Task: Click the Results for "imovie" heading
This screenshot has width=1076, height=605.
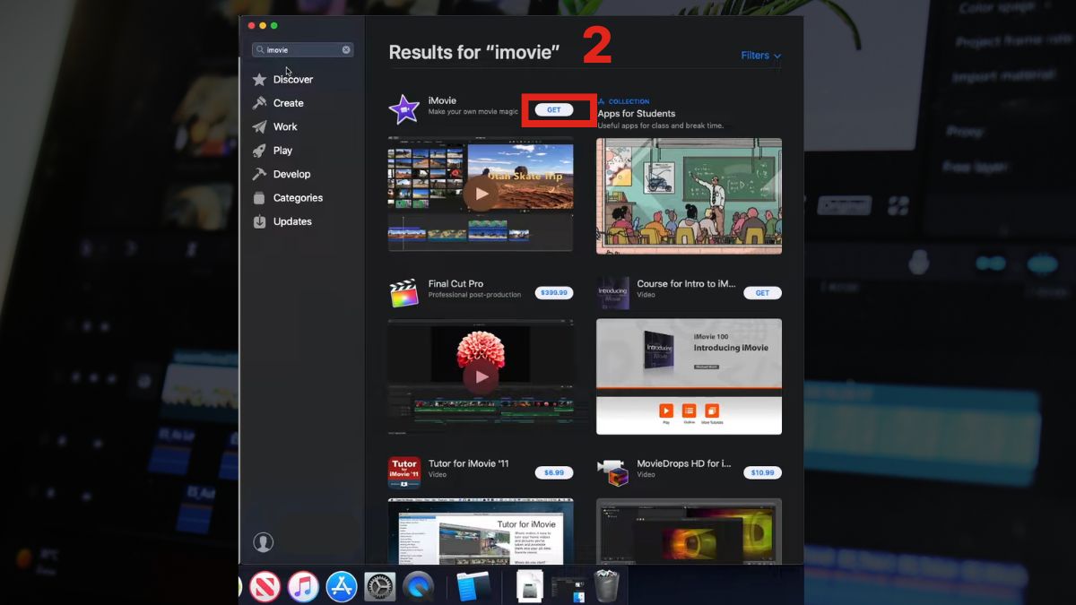Action: click(x=474, y=53)
